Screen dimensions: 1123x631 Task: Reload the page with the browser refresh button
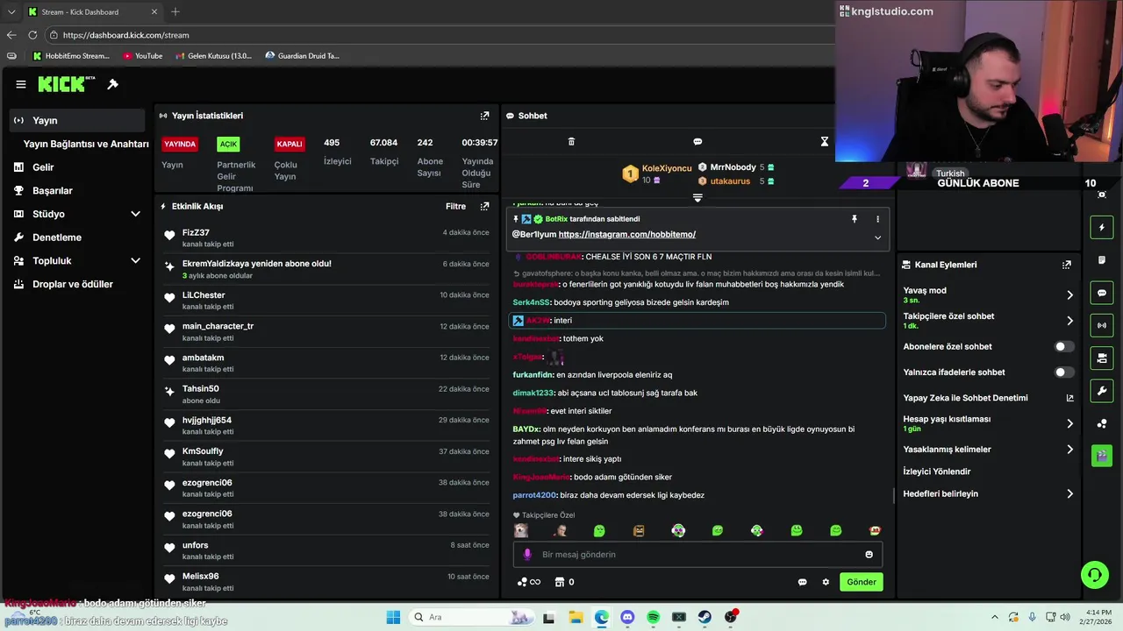click(x=32, y=35)
